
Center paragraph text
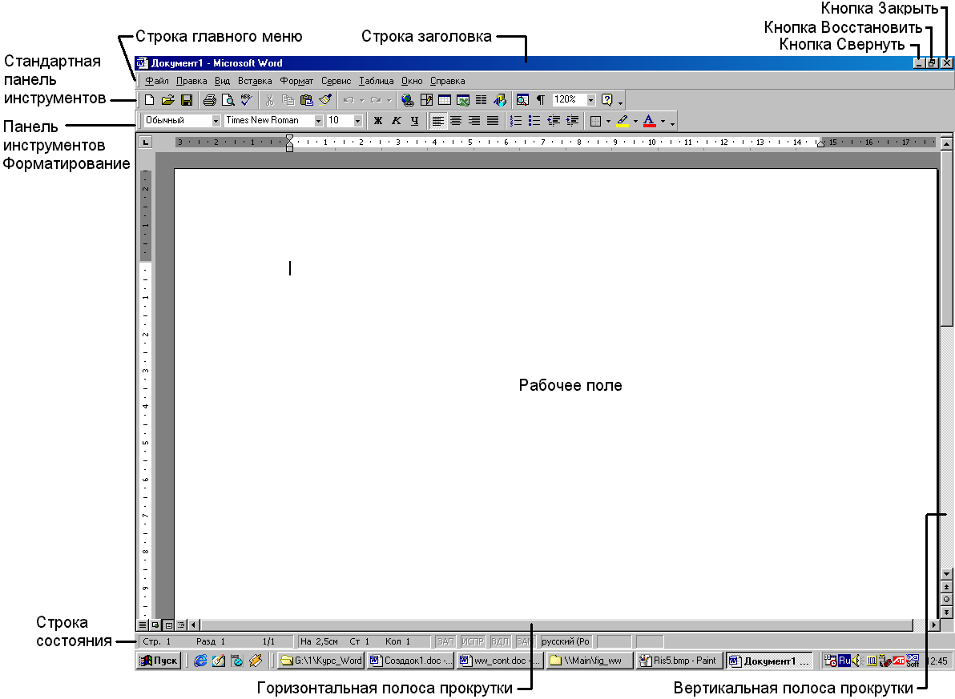[456, 121]
